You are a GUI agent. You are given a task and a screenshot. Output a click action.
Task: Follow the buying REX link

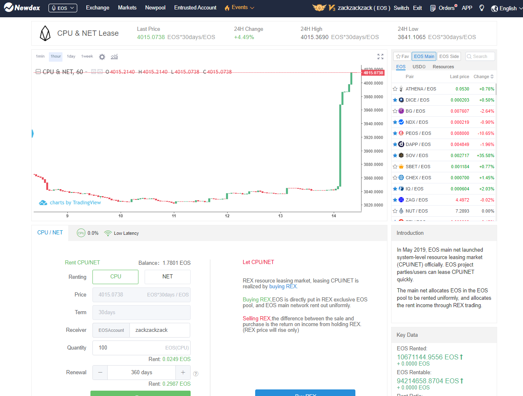coord(283,287)
